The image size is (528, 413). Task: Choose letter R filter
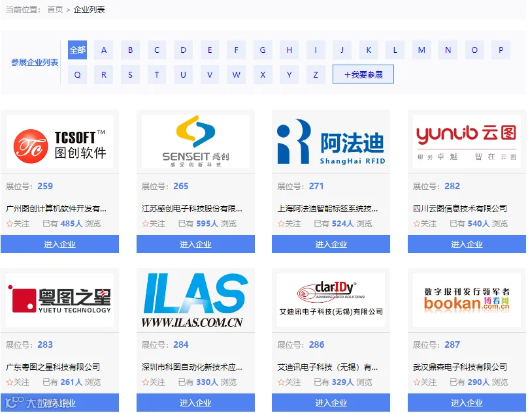[104, 74]
